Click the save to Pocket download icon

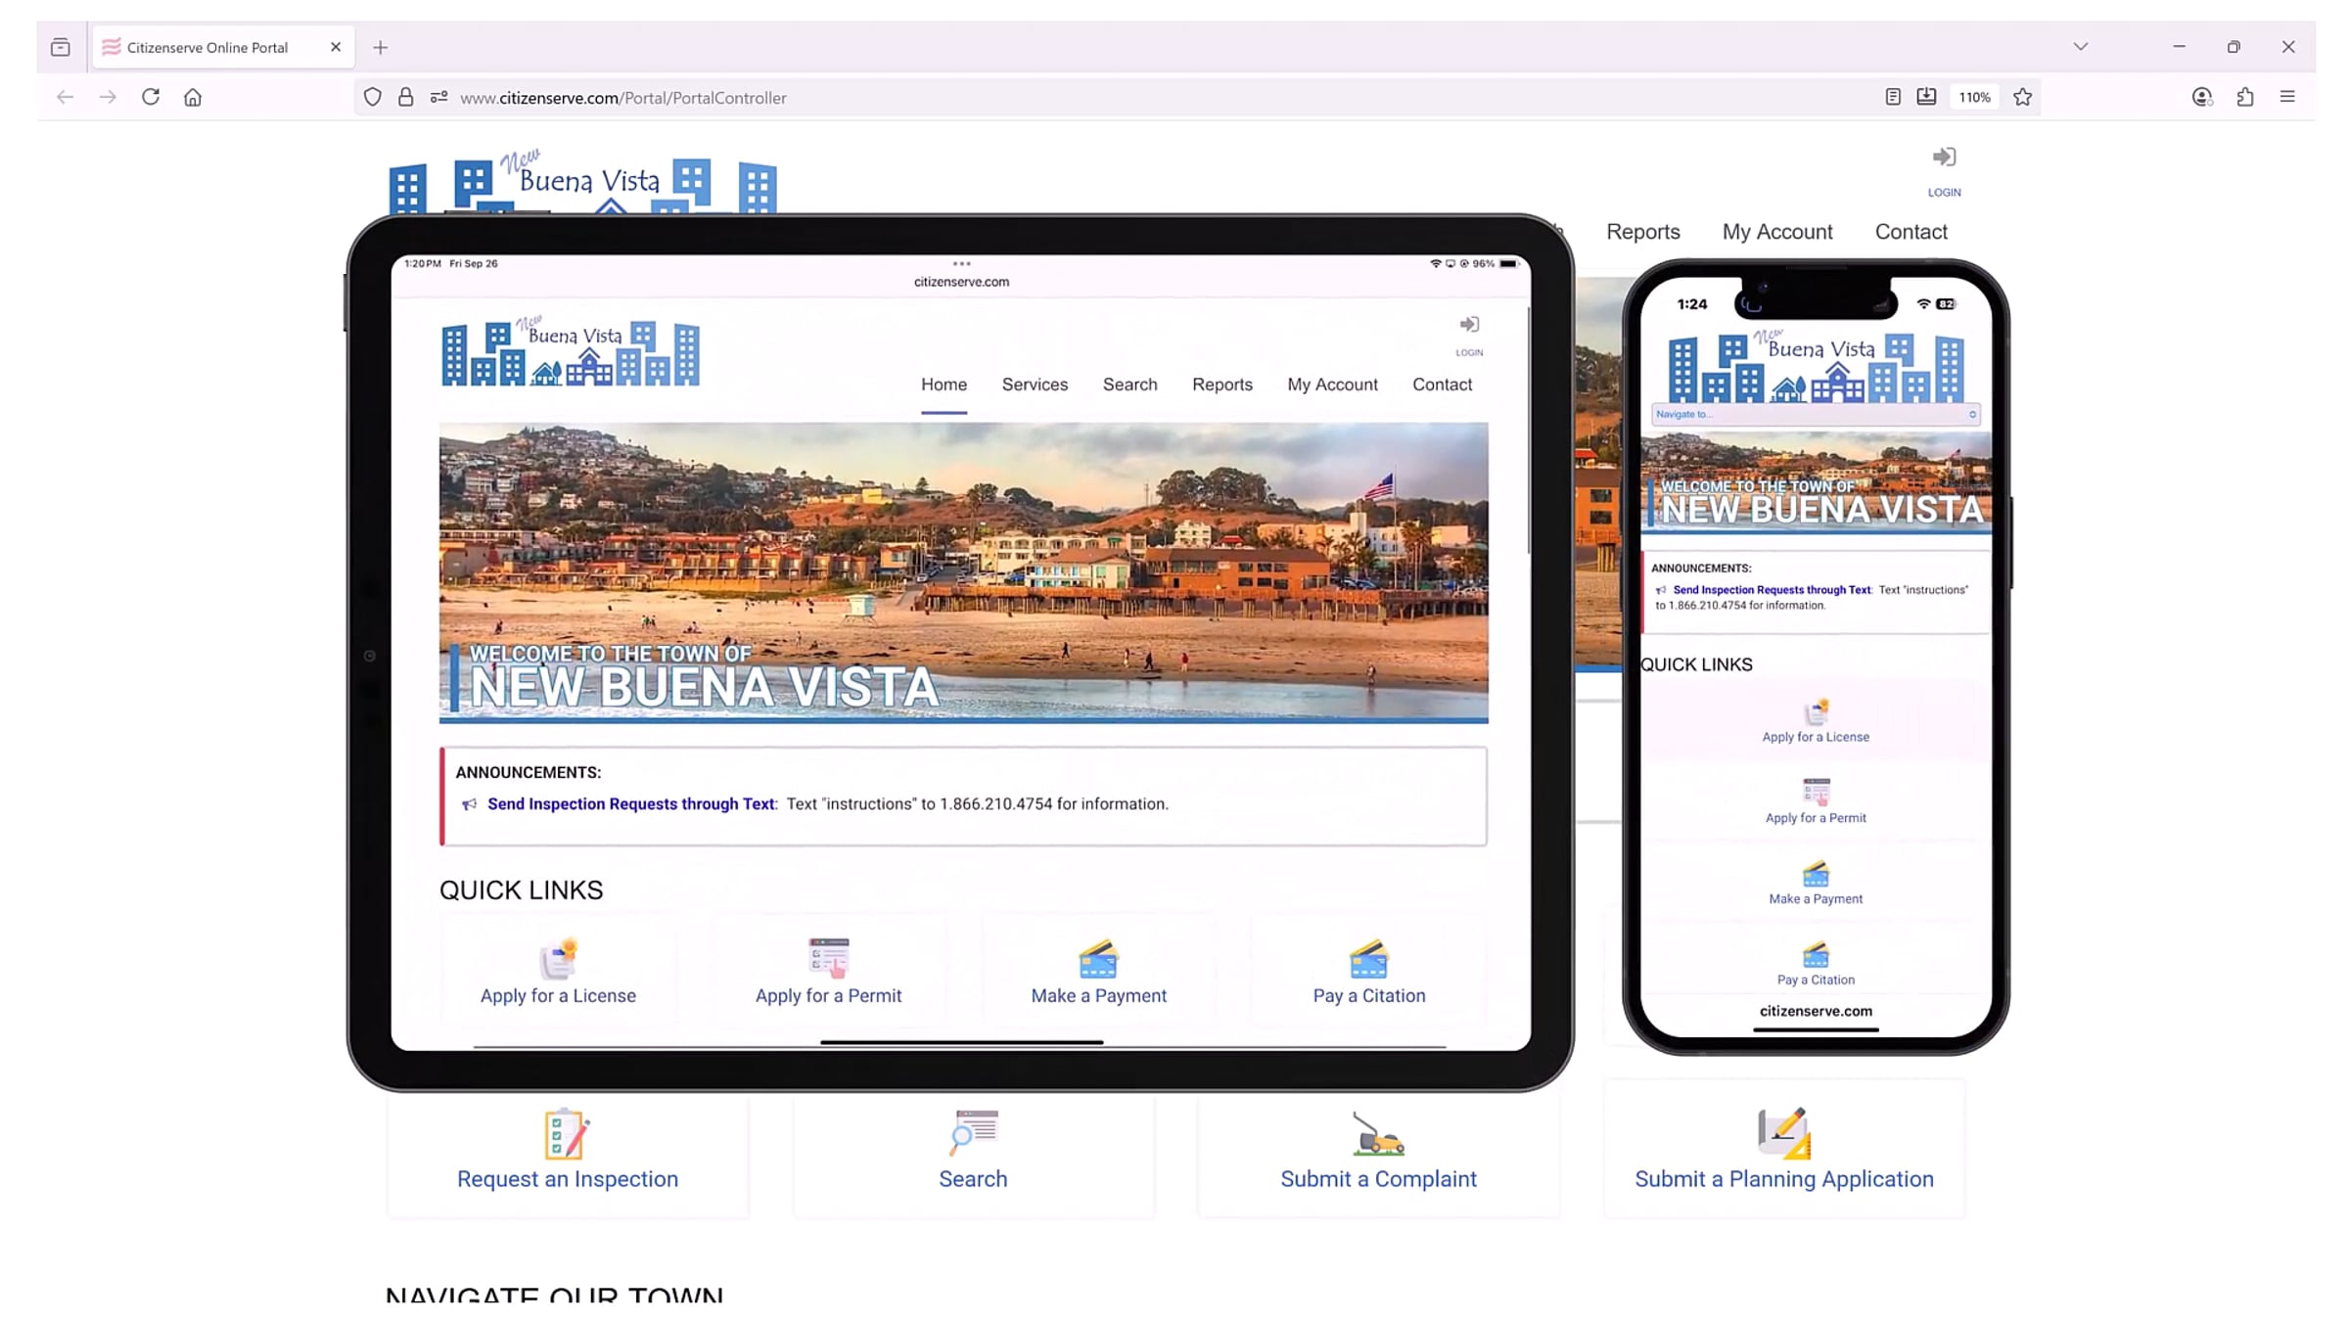pyautogui.click(x=1926, y=97)
